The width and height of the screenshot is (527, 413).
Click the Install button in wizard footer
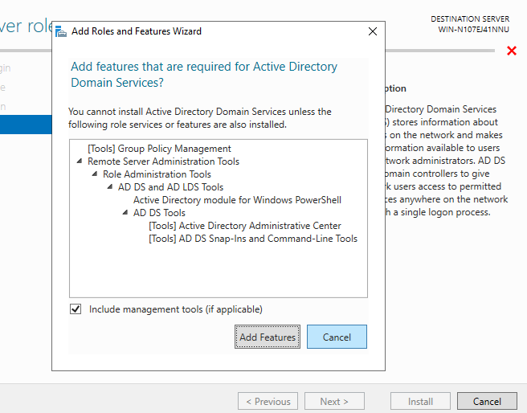[x=420, y=402]
